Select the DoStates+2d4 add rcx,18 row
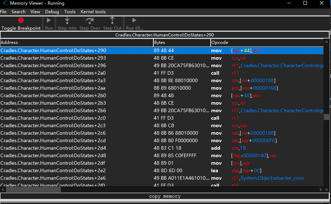 (x=161, y=148)
